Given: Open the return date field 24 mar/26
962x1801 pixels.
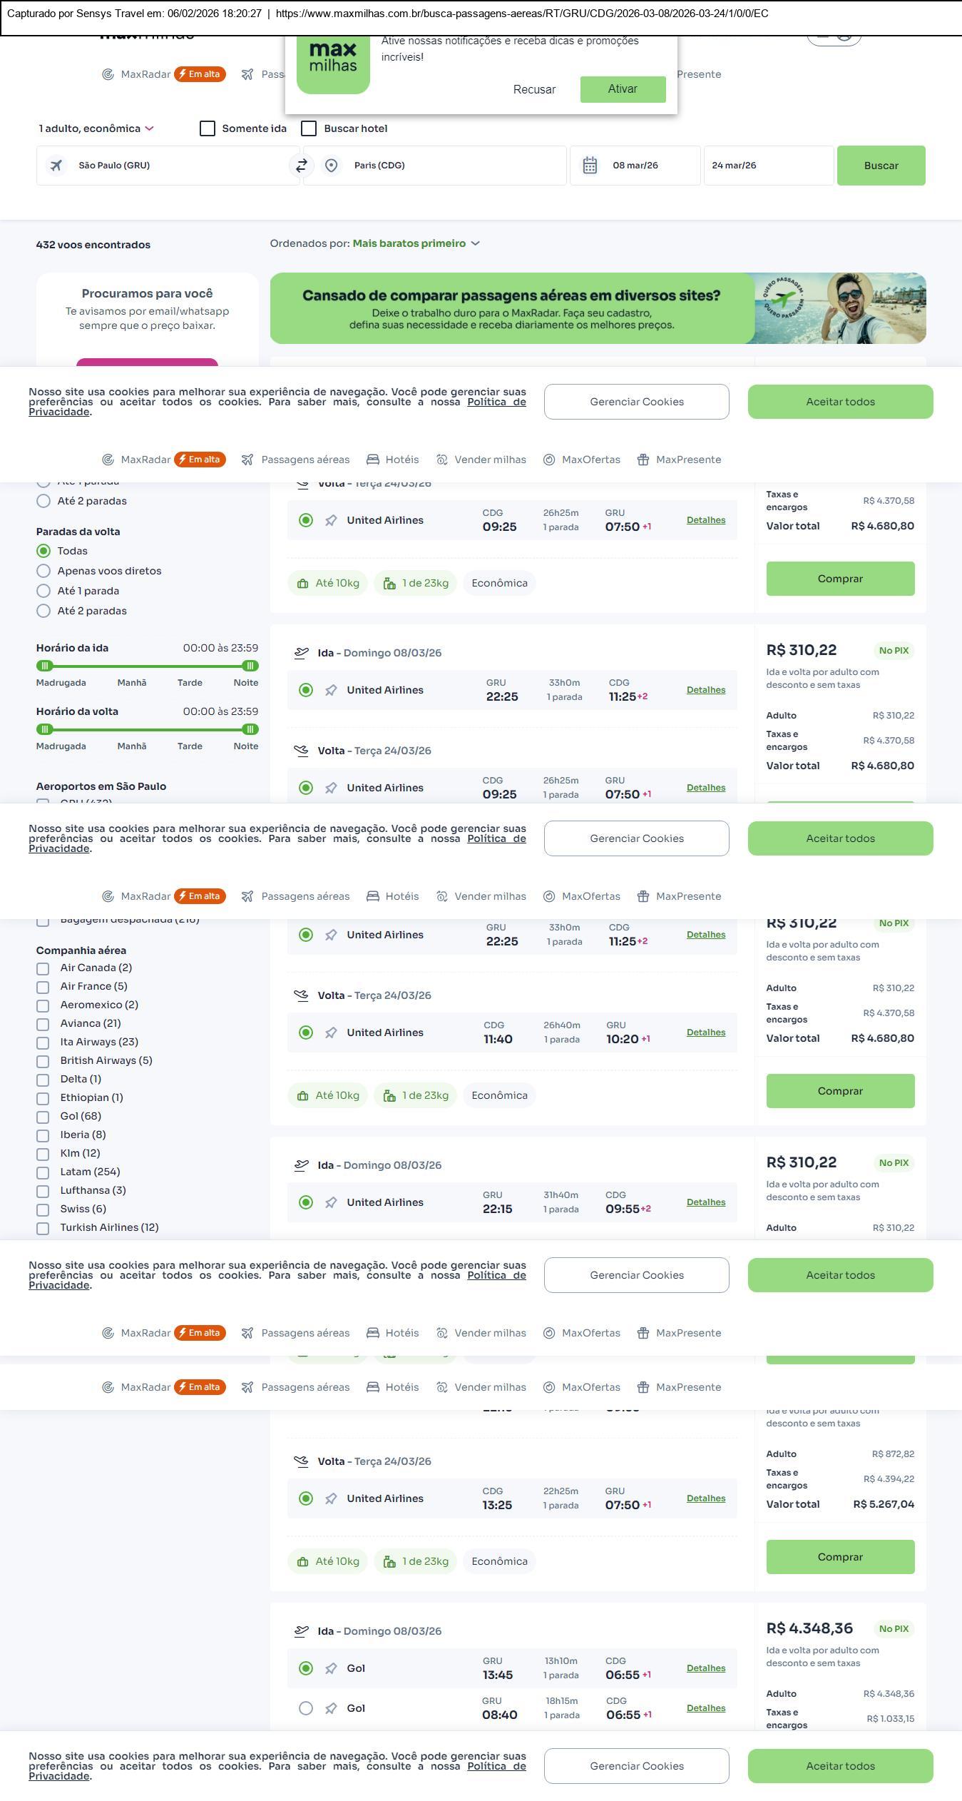Looking at the screenshot, I should click(x=767, y=166).
